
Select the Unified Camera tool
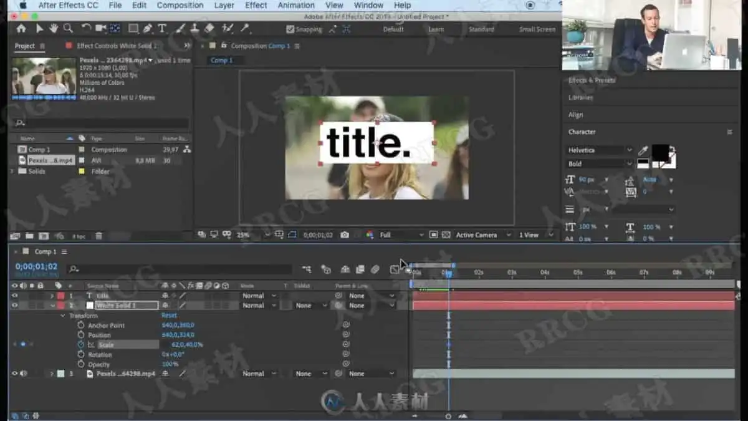click(101, 29)
